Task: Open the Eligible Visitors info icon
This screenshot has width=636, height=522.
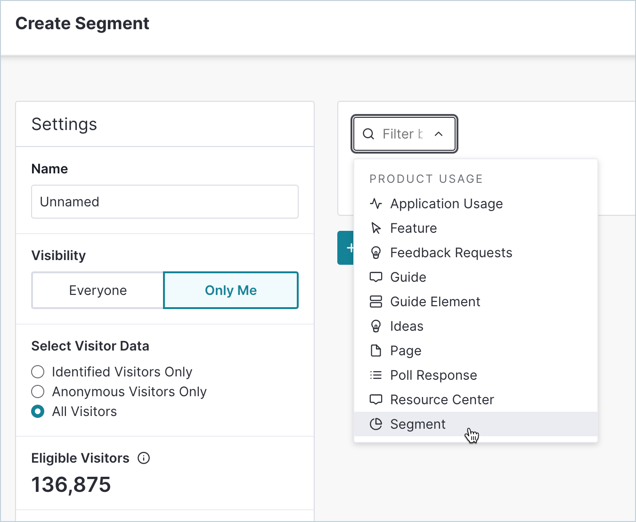Action: (144, 458)
